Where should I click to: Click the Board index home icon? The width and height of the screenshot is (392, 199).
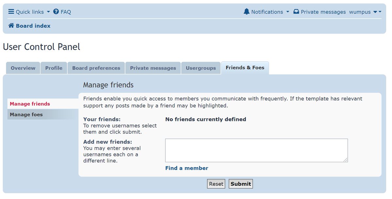[11, 26]
